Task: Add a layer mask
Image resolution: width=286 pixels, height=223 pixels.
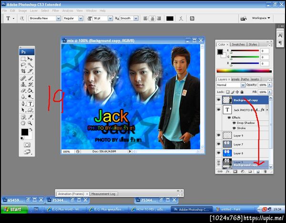Action: pyautogui.click(x=235, y=171)
